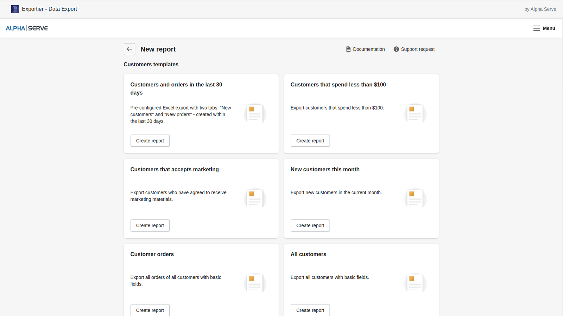Screen dimensions: 563x316
Task: Create report for Customers and orders last 30 days
Action: [x=150, y=141]
